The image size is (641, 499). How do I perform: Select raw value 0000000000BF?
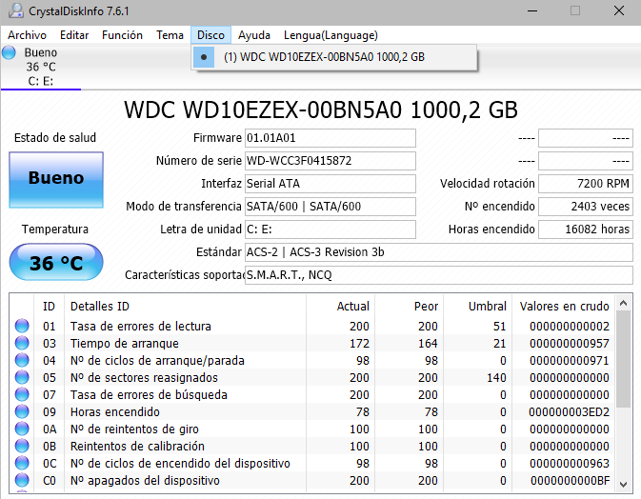point(570,481)
